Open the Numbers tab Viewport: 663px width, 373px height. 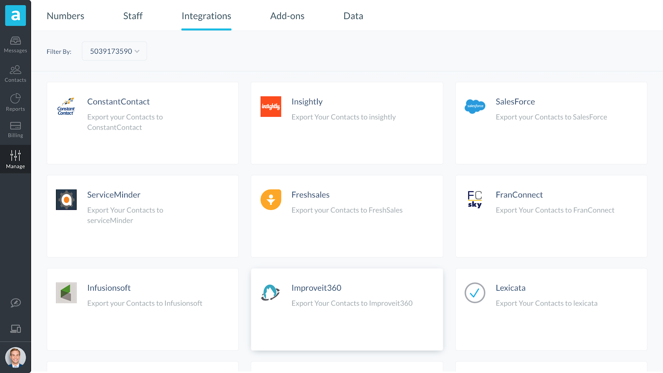coord(65,16)
